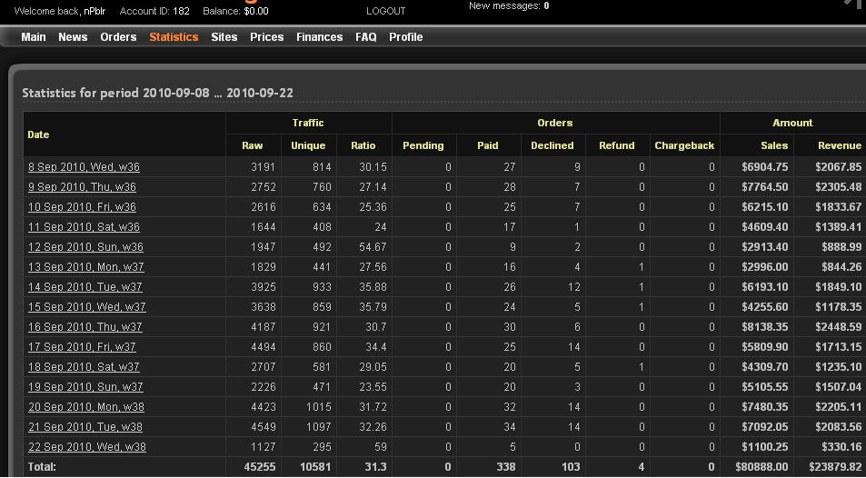Click the sales value $8138.35
Viewport: 866px width, 478px height.
(x=765, y=326)
